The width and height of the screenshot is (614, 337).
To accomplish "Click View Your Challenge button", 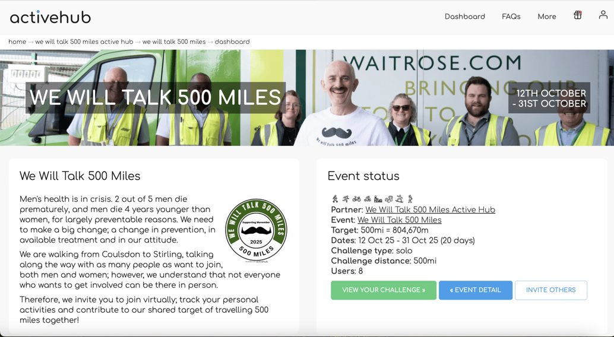I will (384, 290).
